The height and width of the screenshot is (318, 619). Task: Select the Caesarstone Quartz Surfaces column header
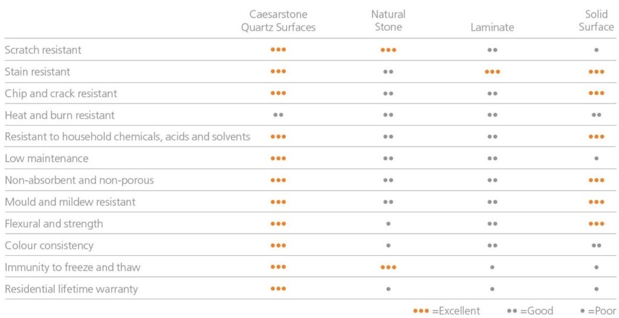point(278,21)
